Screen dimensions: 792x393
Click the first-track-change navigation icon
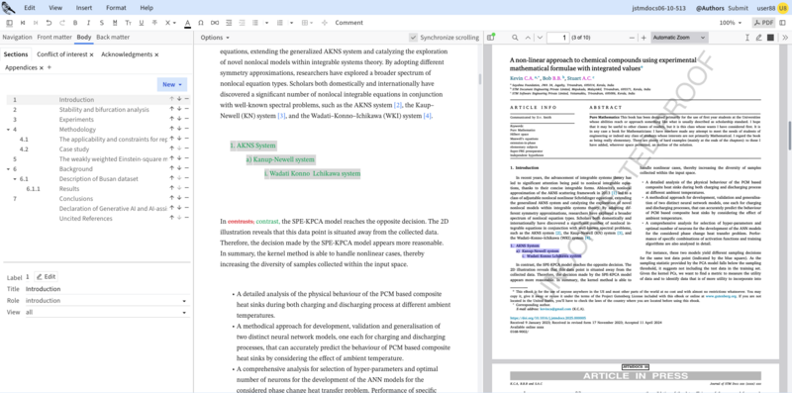23,23
